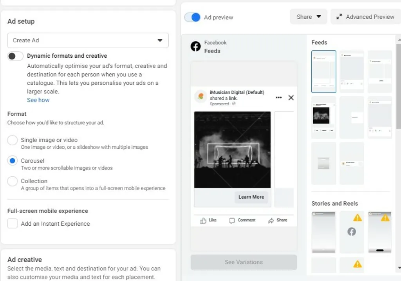Click the Facebook logo beside the Feeds label
401x281 pixels.
tap(195, 46)
